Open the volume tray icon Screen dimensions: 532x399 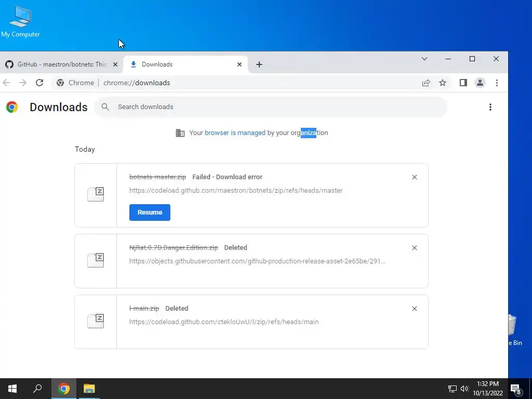(x=464, y=389)
